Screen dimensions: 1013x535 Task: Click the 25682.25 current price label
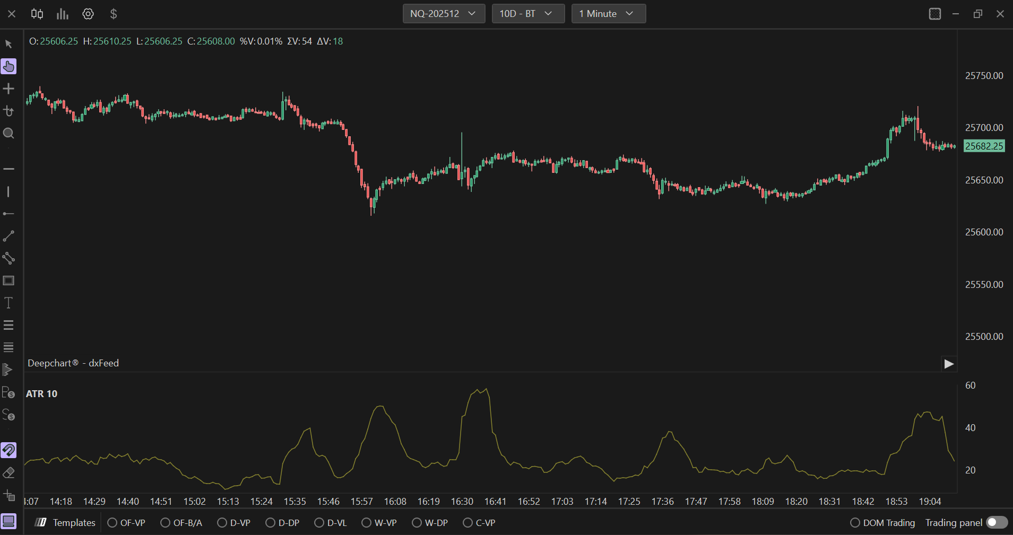point(984,146)
